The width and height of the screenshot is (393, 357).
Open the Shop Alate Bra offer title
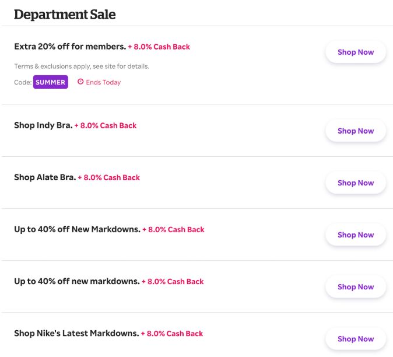tap(45, 177)
